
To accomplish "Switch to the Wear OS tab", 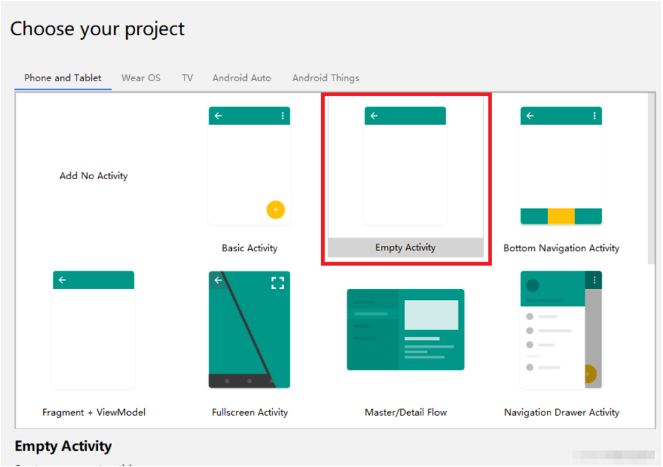I will tap(141, 78).
